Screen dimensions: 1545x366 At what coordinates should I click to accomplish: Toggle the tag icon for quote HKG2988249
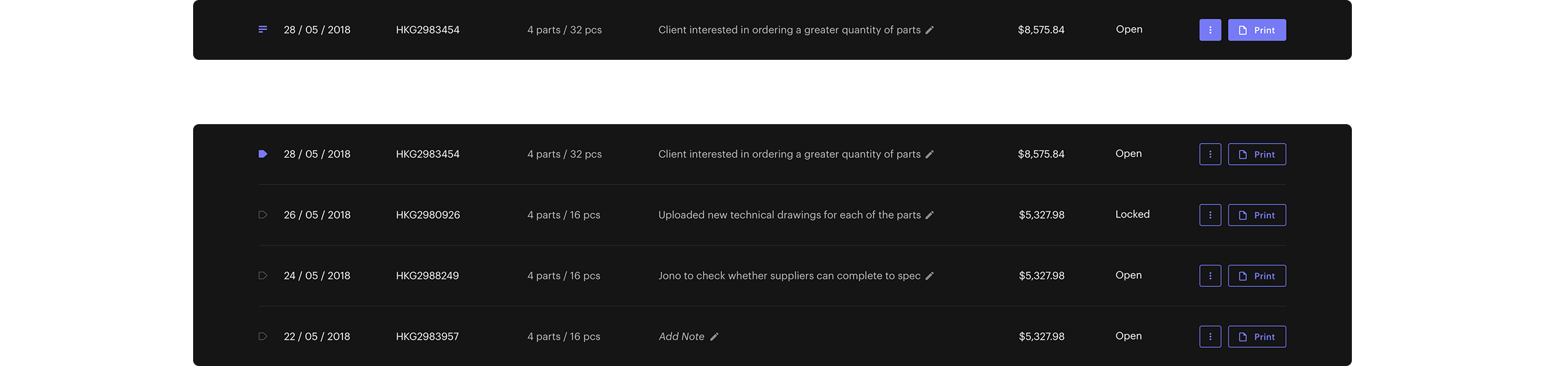263,276
